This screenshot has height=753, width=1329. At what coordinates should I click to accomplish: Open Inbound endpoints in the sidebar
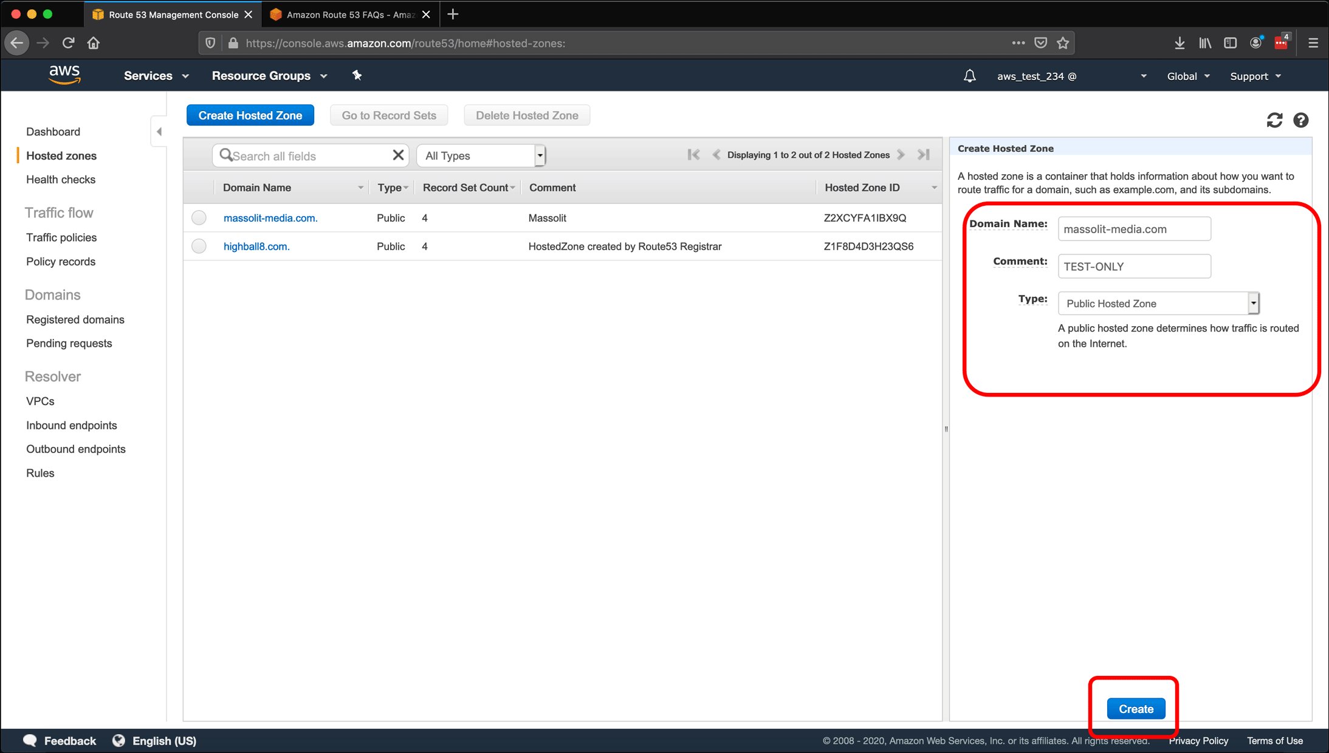coord(72,425)
